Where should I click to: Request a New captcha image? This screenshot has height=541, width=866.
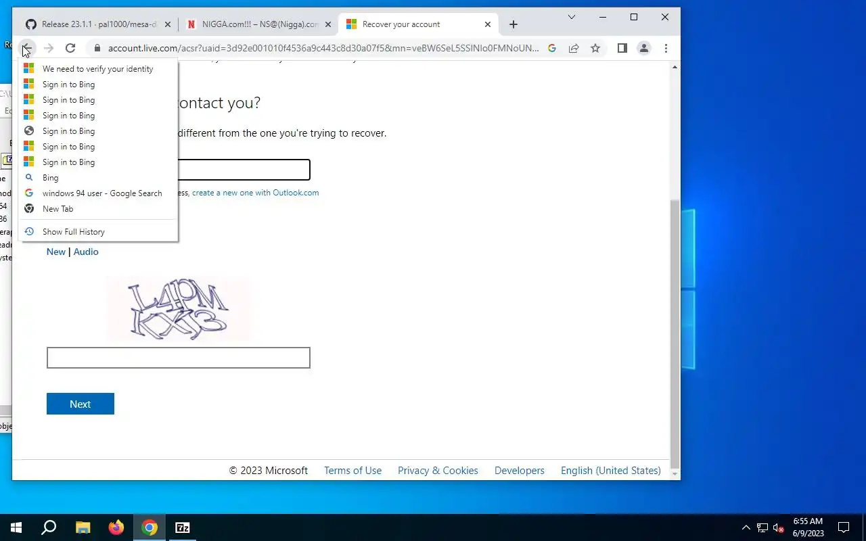(x=56, y=252)
